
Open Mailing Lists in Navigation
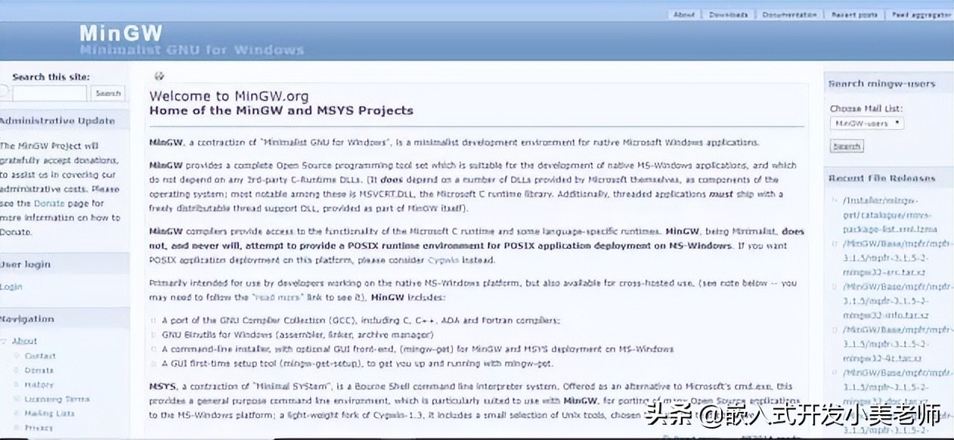49,413
